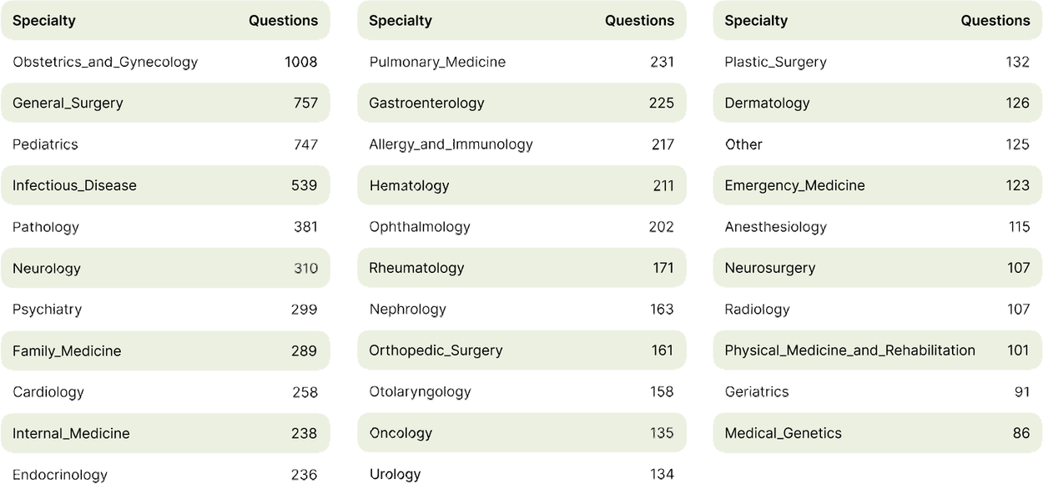Select the Oncology specialty row

click(x=521, y=433)
